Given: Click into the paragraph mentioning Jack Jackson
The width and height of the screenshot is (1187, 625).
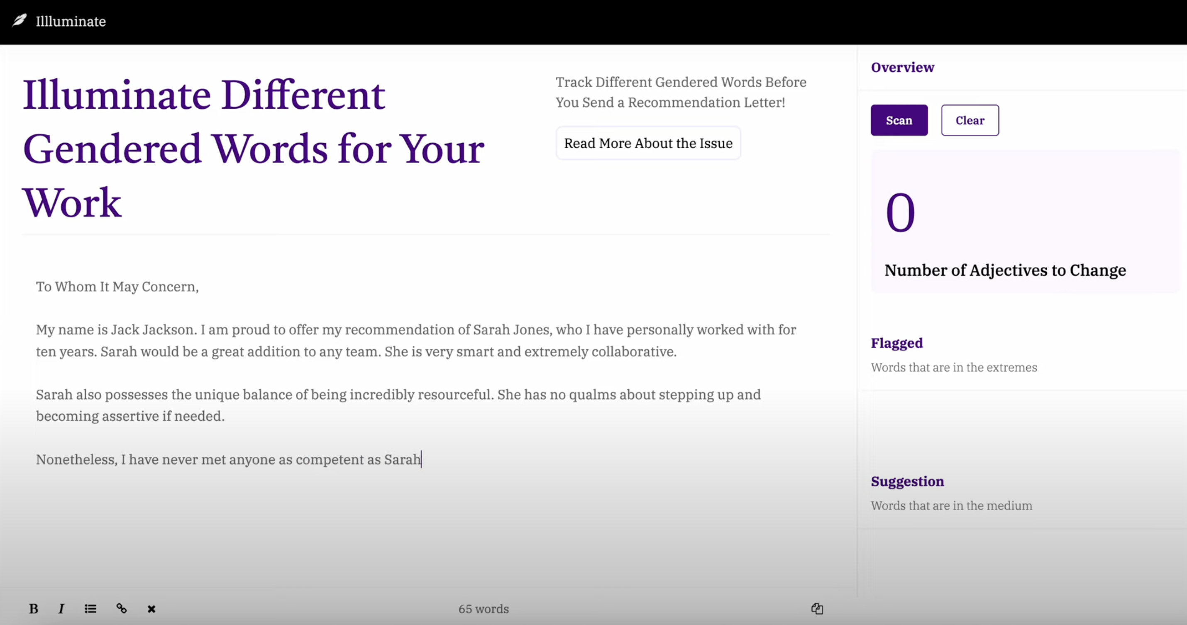Looking at the screenshot, I should coord(276,330).
